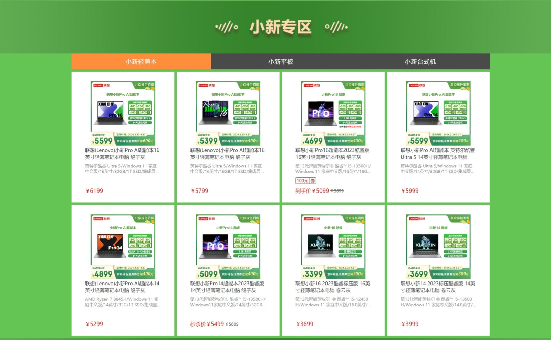Open the ¥3699 小新 14 酷睿 product image
The height and width of the screenshot is (340, 551).
tap(438, 247)
